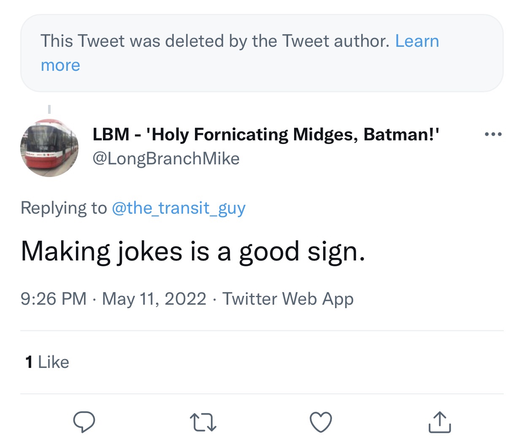
Task: Open the LBM display name profile
Action: pyautogui.click(x=266, y=134)
